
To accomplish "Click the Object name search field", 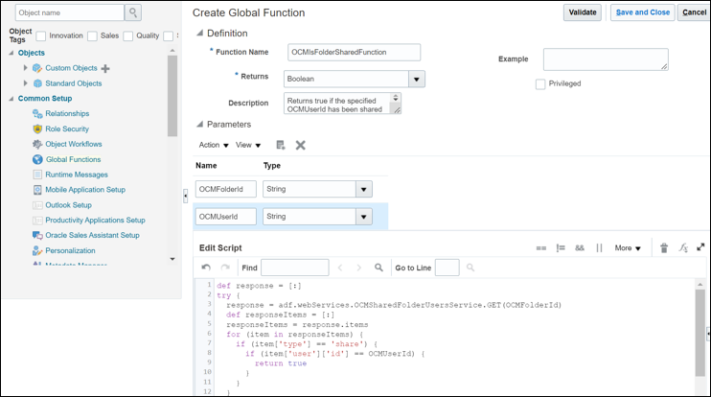I will 70,12.
